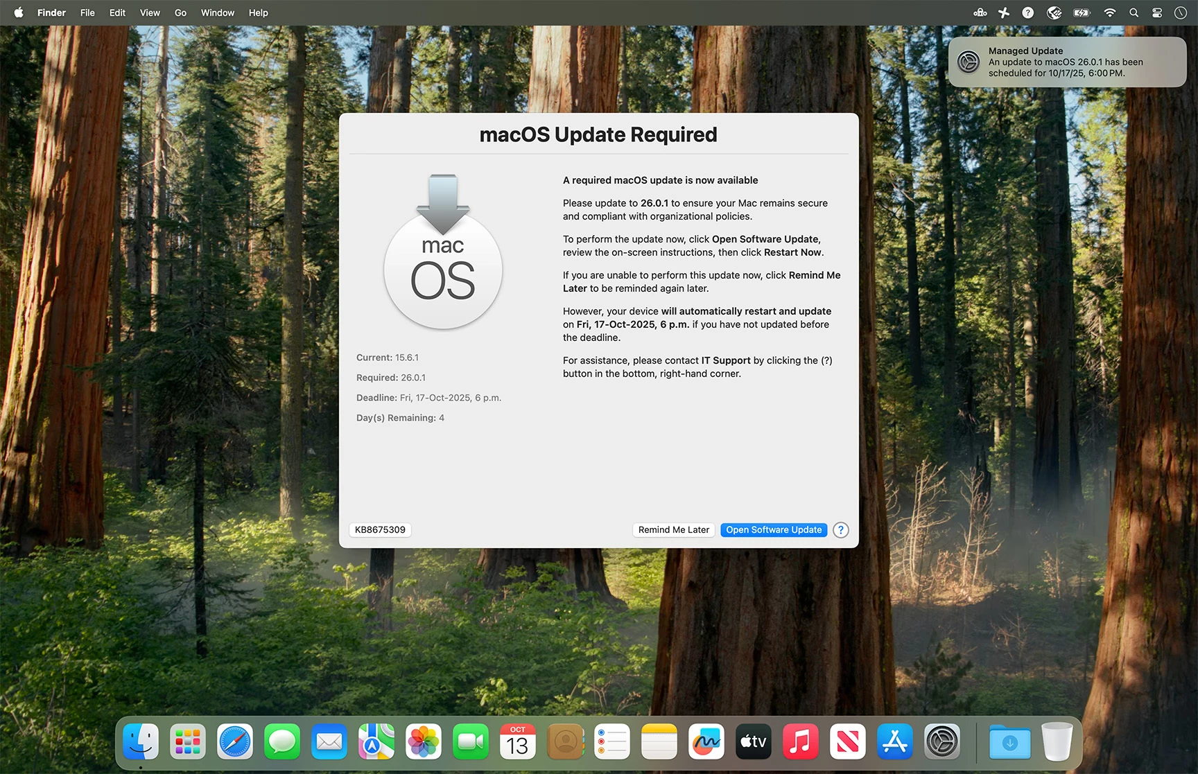Open the Messages app in the Dock

282,742
